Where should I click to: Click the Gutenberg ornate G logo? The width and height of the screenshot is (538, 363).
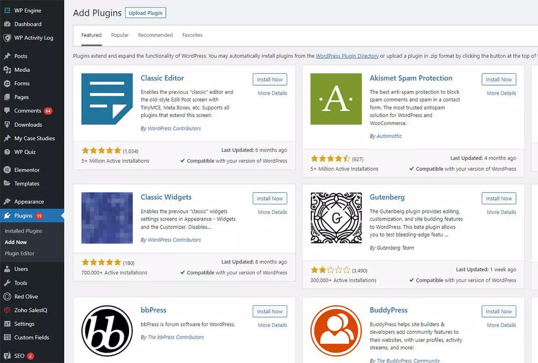point(336,218)
